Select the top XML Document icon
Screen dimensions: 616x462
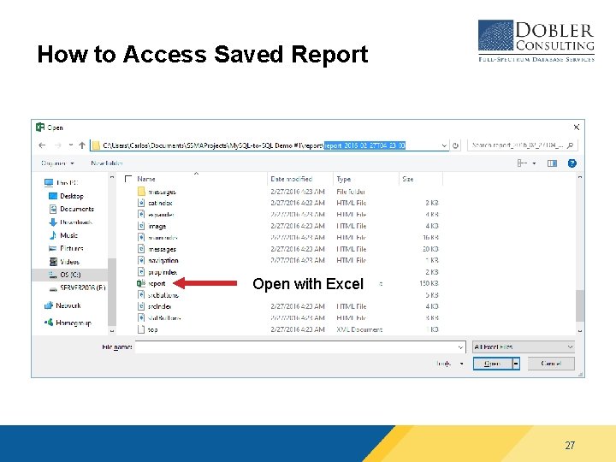(141, 329)
